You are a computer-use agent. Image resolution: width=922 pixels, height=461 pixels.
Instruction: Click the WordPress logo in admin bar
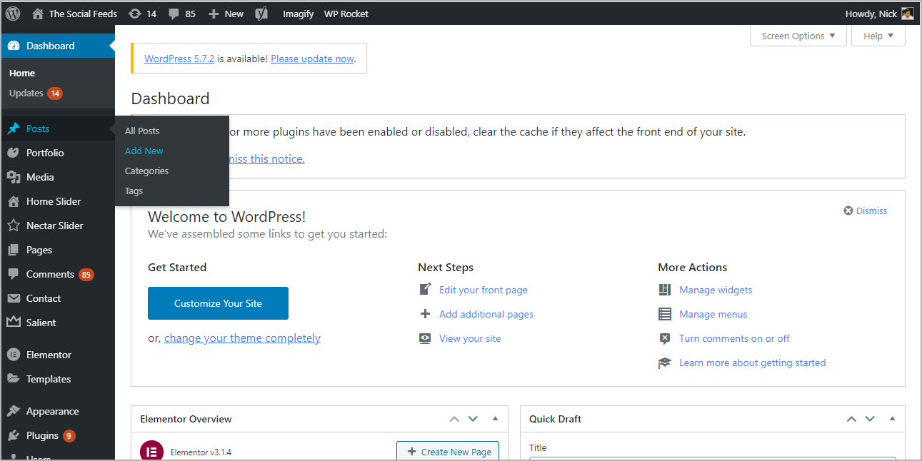[13, 14]
